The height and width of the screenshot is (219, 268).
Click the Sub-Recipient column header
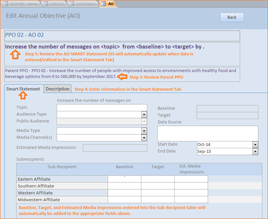click(x=62, y=167)
